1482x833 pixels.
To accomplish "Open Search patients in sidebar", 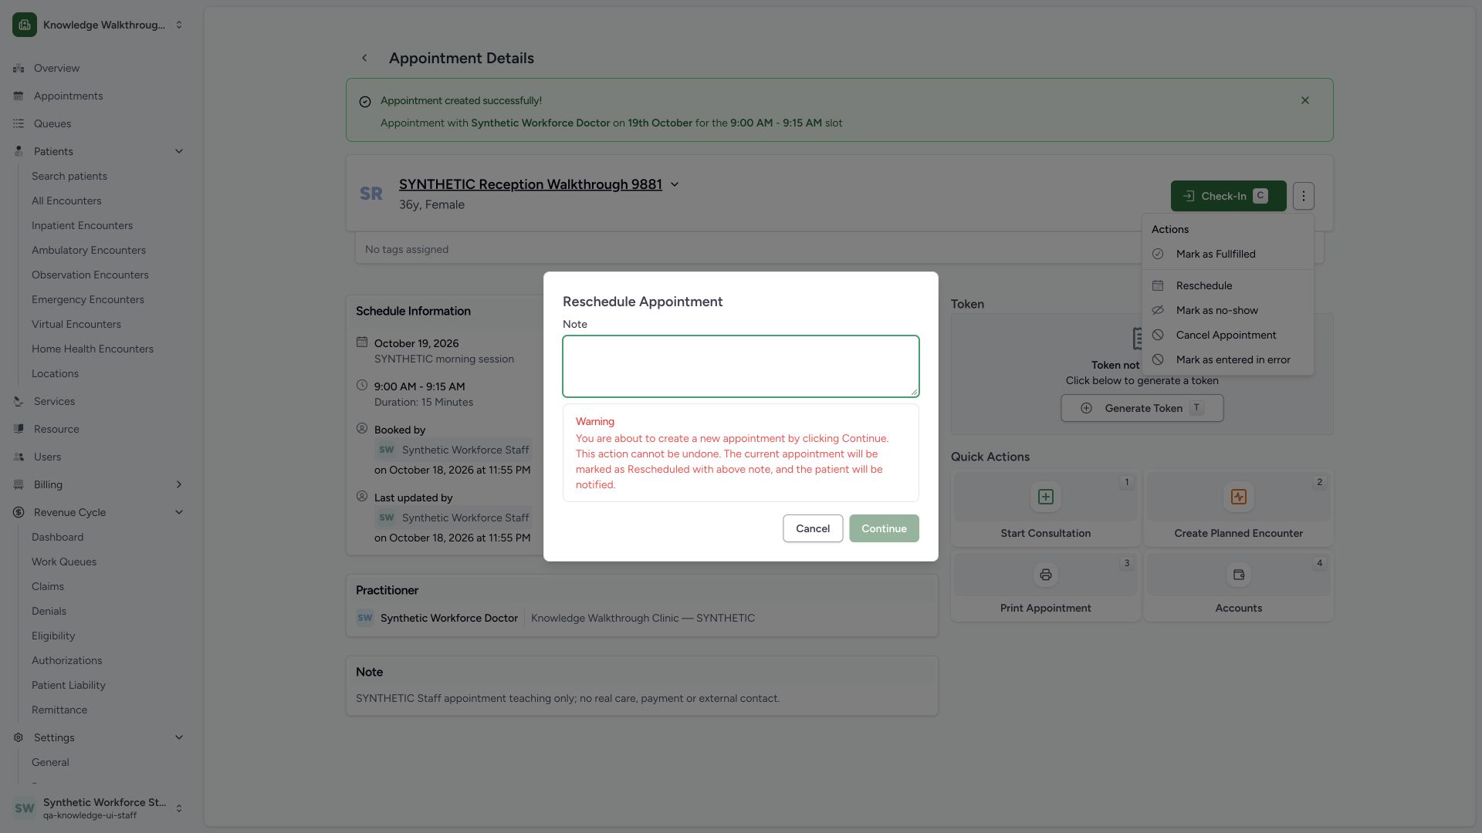I will 69,176.
